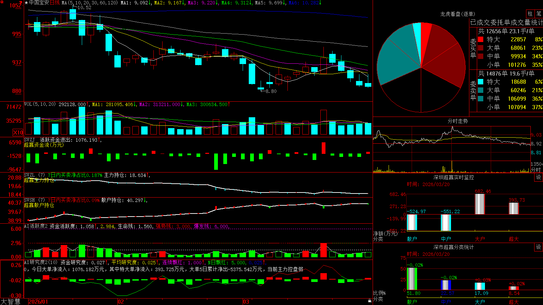Click the 爆发线: 6.000 label

pyautogui.click(x=211, y=226)
